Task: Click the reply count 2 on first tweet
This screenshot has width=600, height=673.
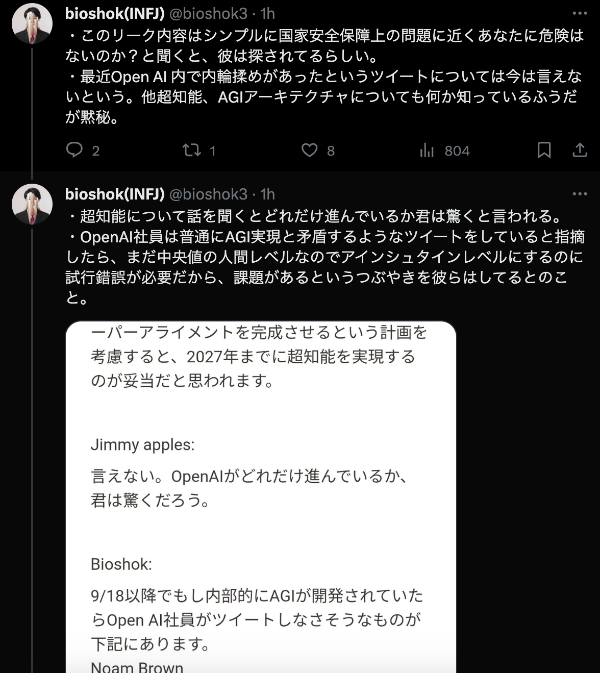Action: (x=95, y=151)
